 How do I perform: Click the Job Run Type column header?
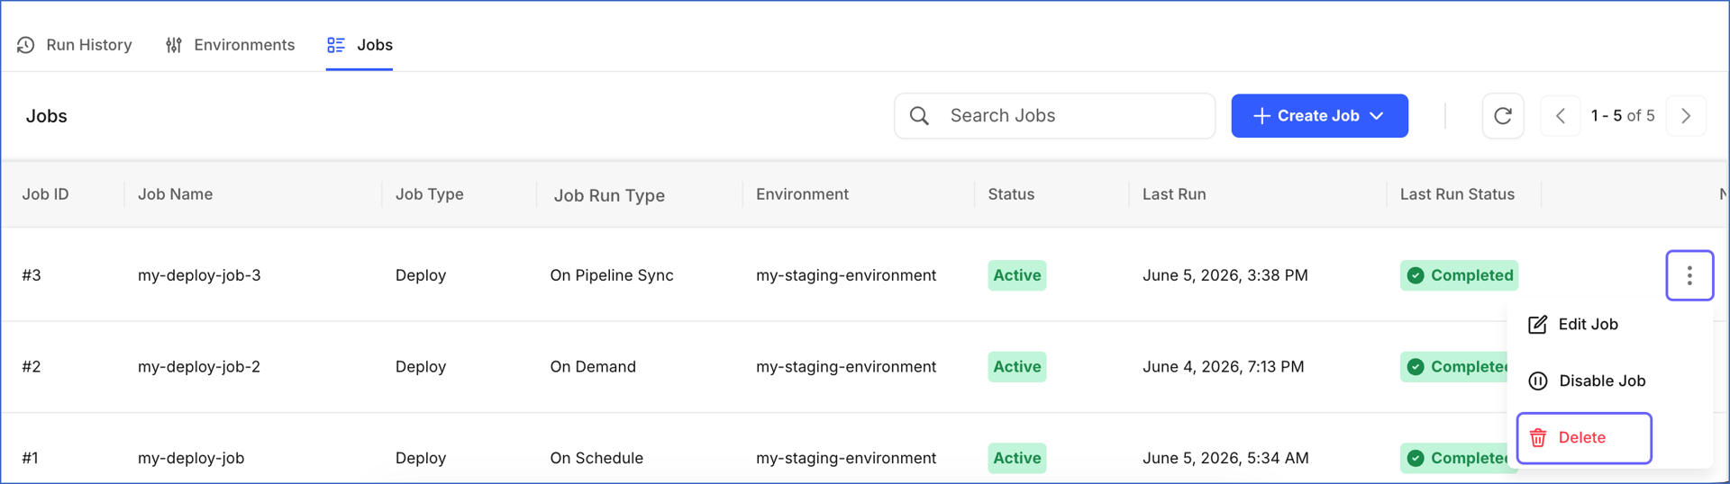(609, 195)
